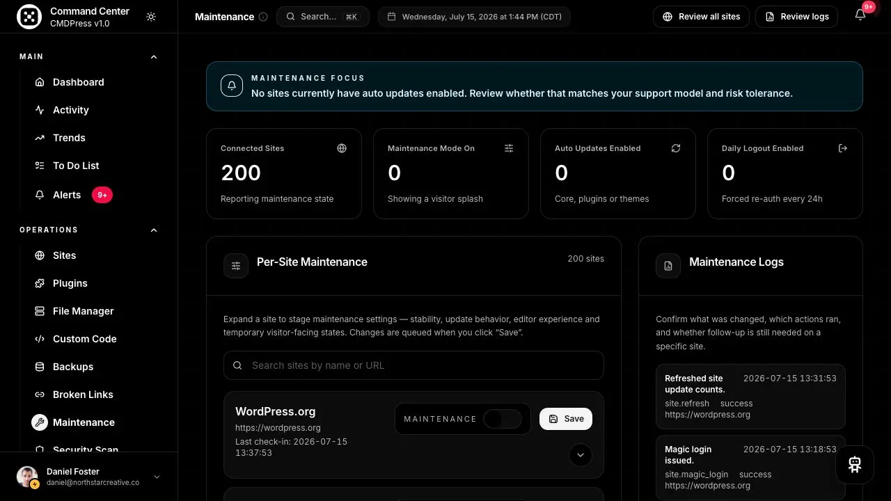Click the Search sites by name field

pos(413,365)
